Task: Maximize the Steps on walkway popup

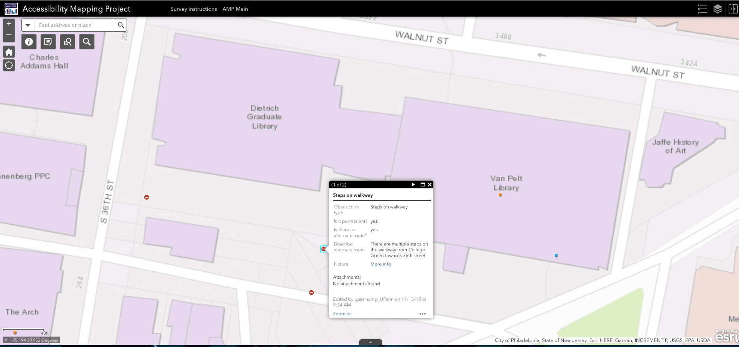Action: (x=423, y=185)
